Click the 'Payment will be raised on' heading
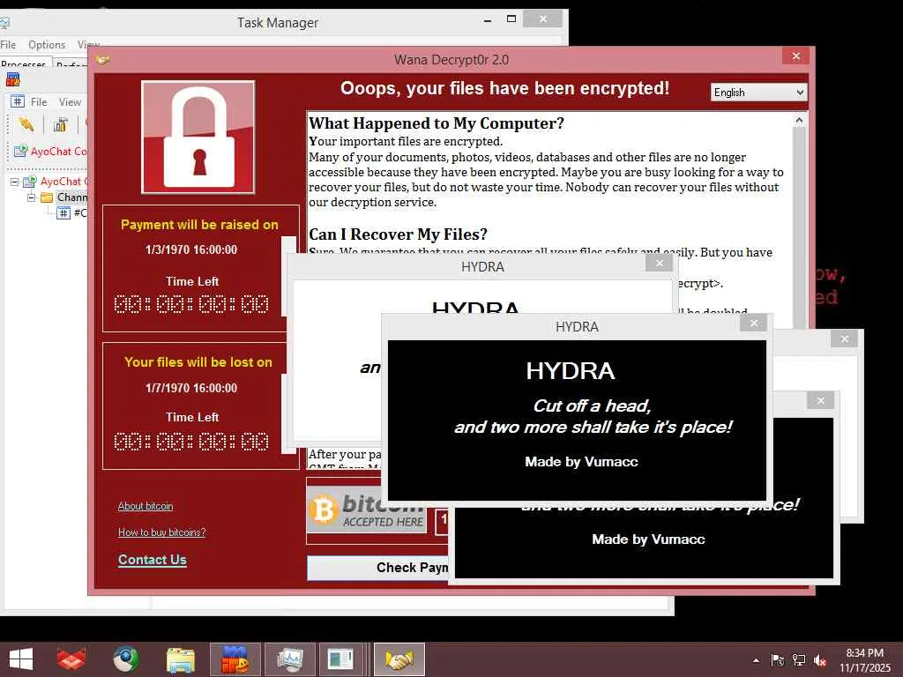The height and width of the screenshot is (677, 903). [x=199, y=225]
